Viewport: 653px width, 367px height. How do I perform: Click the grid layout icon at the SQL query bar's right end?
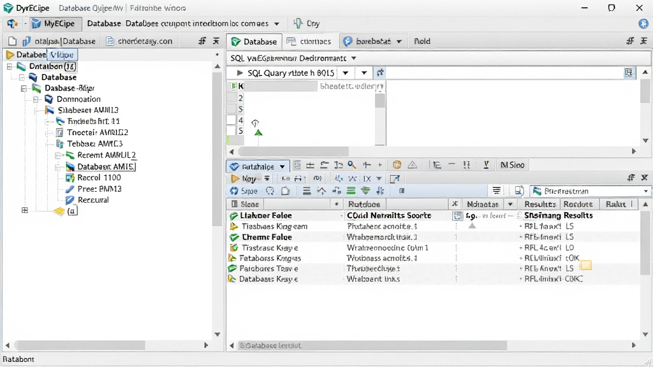[628, 73]
